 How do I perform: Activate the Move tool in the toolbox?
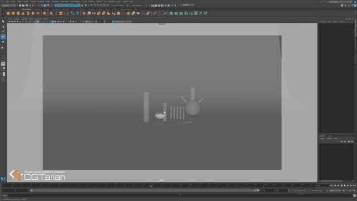coord(3,36)
